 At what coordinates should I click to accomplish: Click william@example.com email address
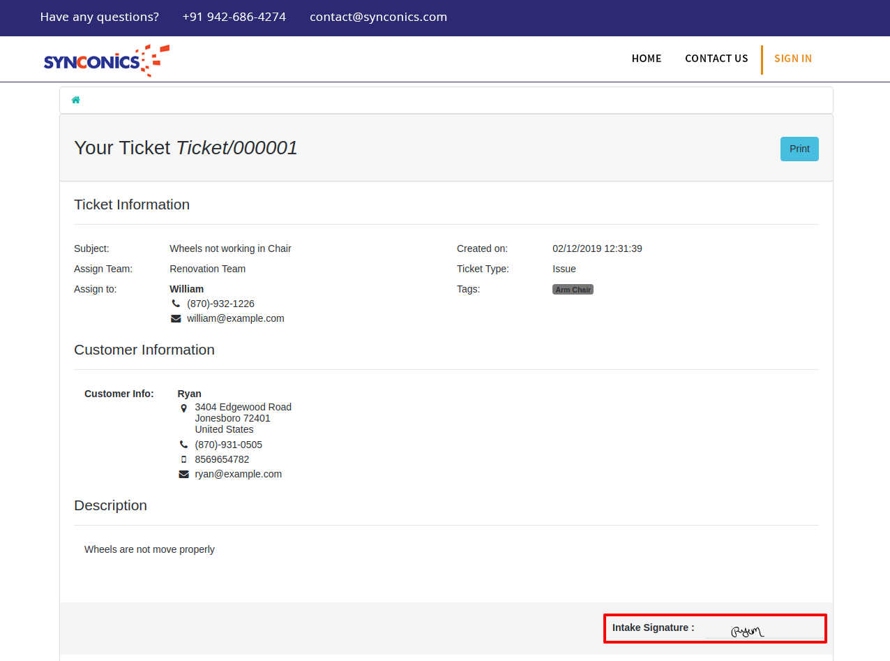point(235,318)
